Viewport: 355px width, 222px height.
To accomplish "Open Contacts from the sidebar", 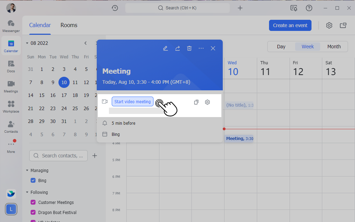I will (x=11, y=127).
